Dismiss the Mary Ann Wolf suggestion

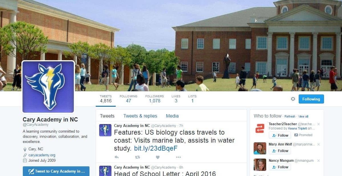[x=319, y=144]
